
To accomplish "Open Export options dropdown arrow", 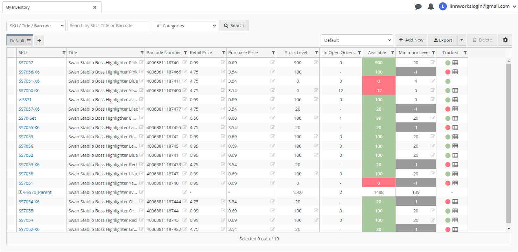I will click(462, 40).
